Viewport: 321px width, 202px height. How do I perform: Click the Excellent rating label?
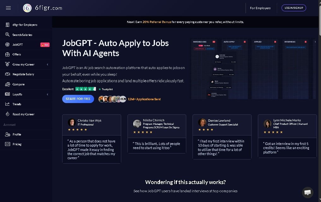[68, 89]
